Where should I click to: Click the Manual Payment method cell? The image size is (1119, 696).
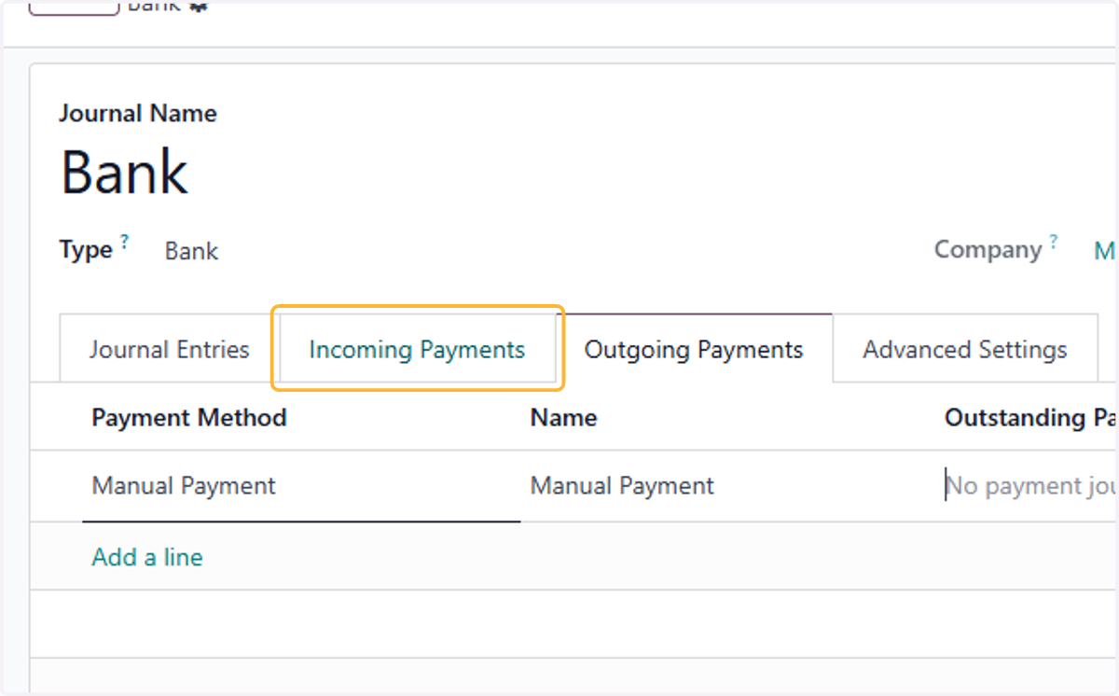pyautogui.click(x=301, y=486)
